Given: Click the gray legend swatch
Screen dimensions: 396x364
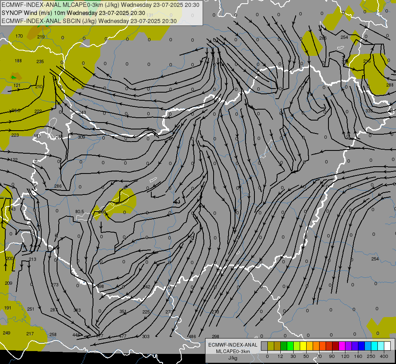Looking at the screenshot, I should click(x=264, y=346).
